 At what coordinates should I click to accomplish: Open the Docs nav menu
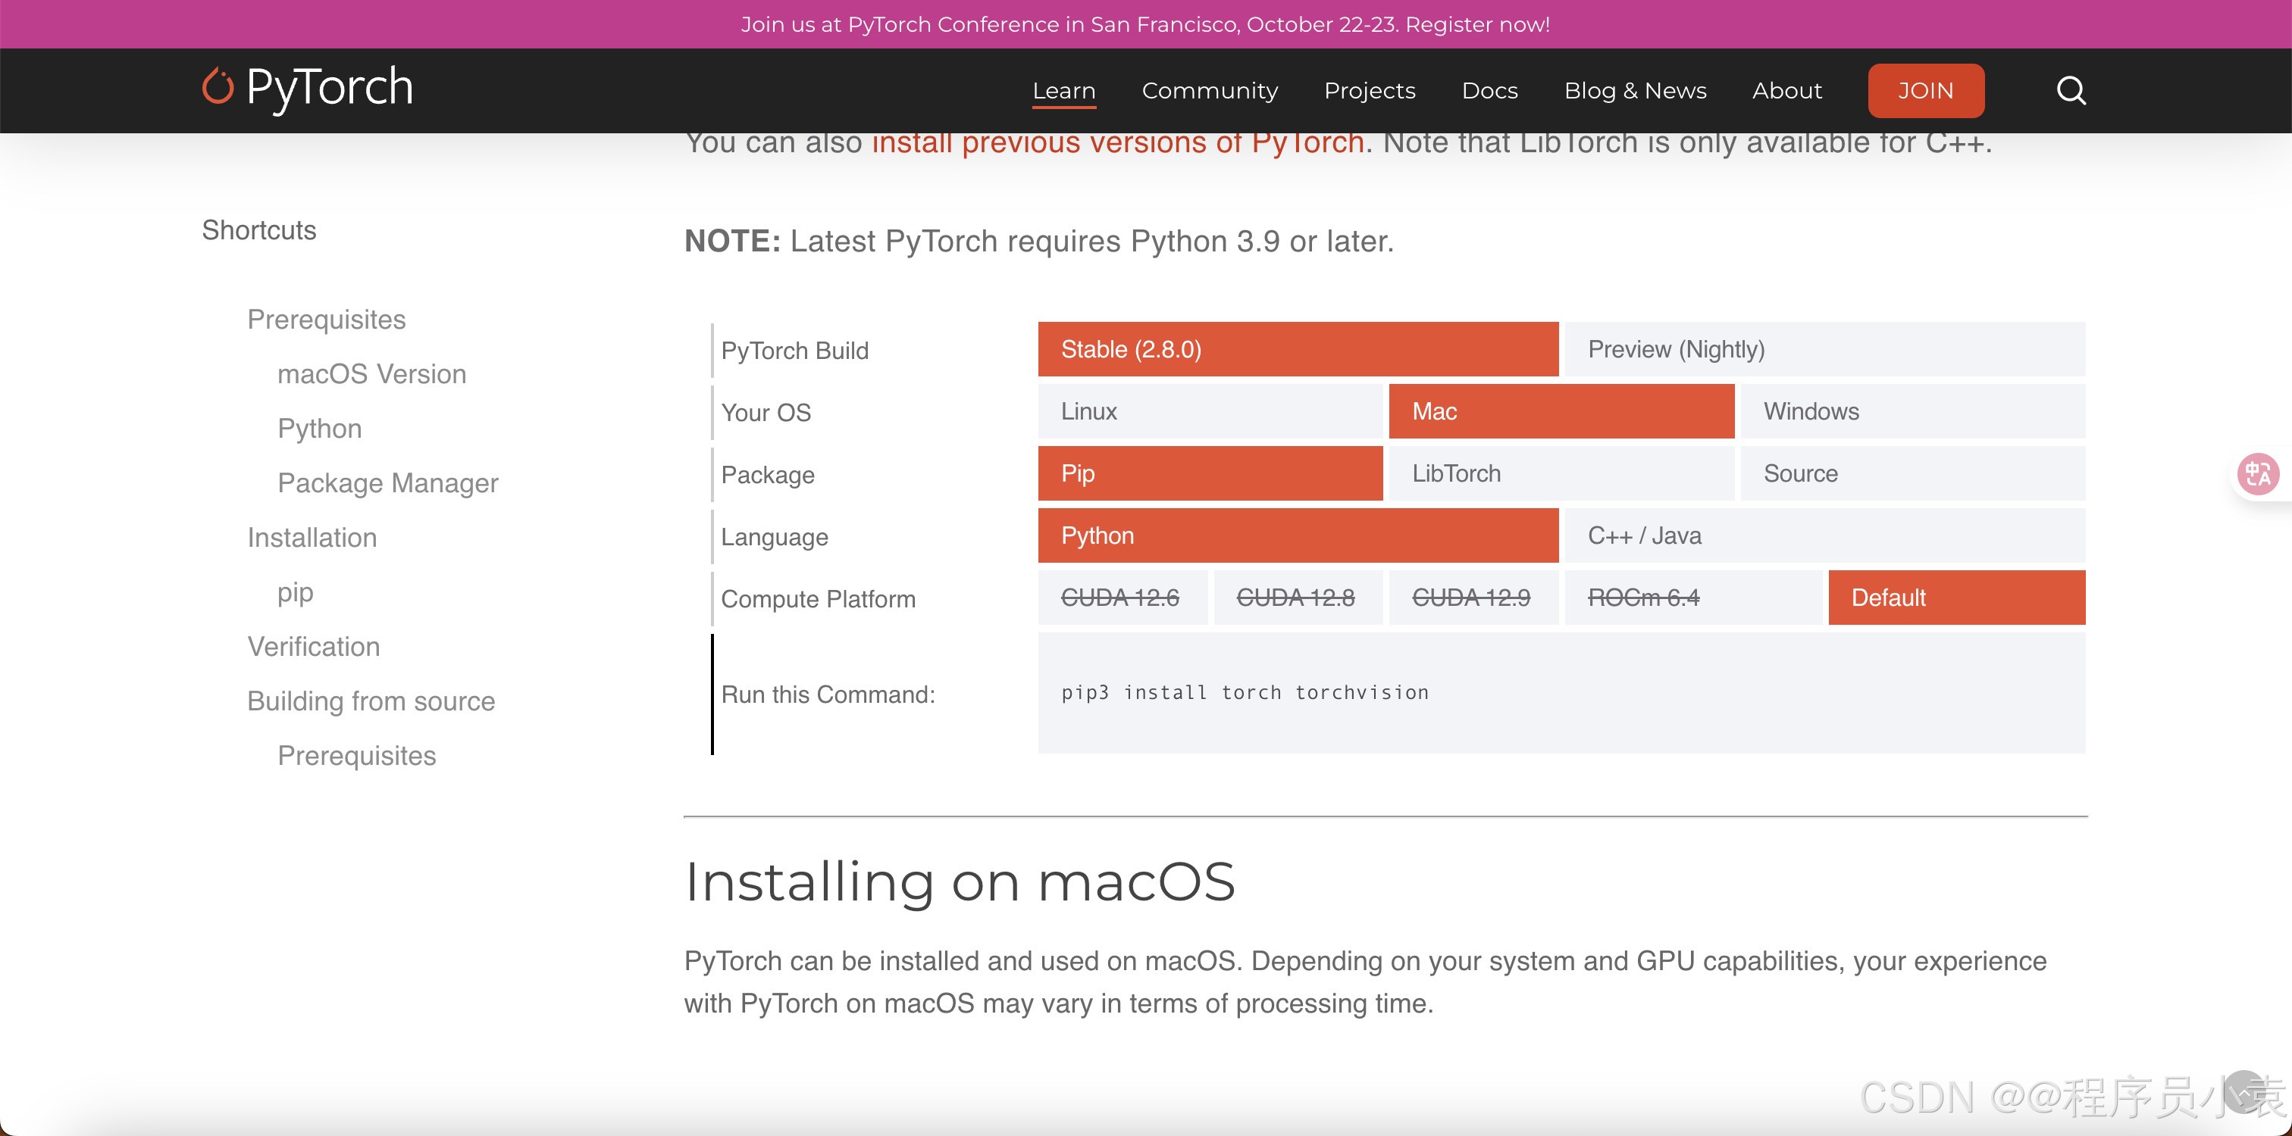click(1489, 91)
